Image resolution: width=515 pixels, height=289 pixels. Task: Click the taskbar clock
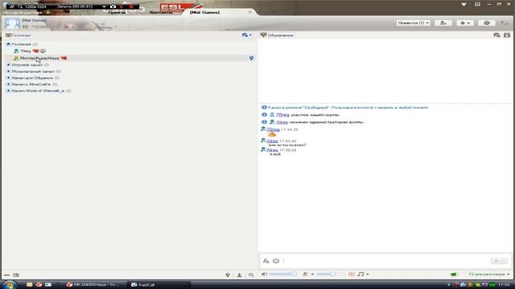(504, 285)
